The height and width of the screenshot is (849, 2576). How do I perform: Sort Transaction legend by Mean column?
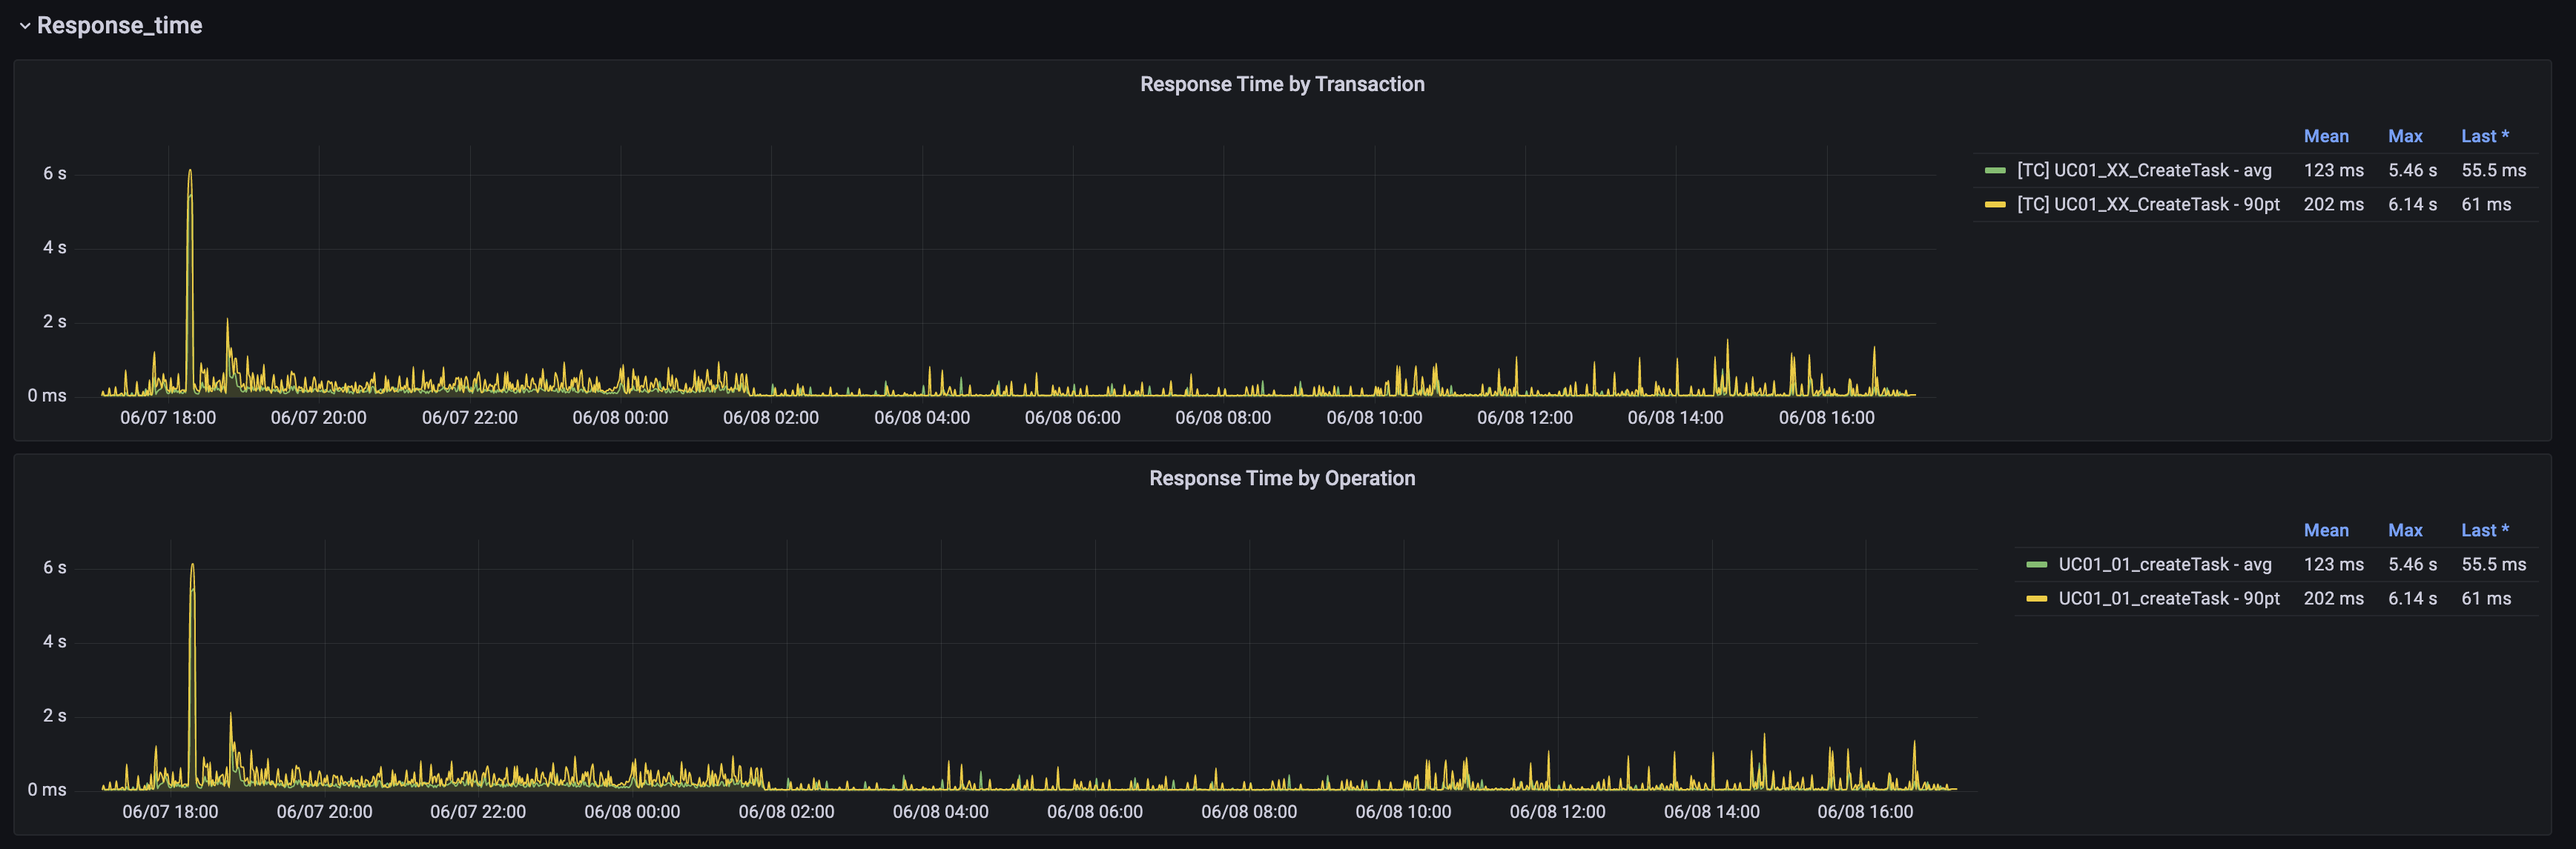[x=2326, y=136]
